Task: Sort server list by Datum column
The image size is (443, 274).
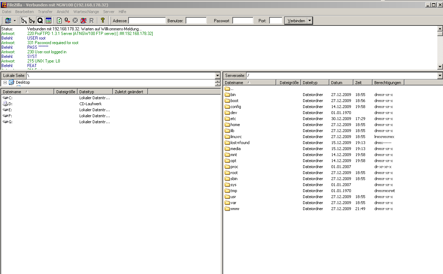Action: [341, 82]
